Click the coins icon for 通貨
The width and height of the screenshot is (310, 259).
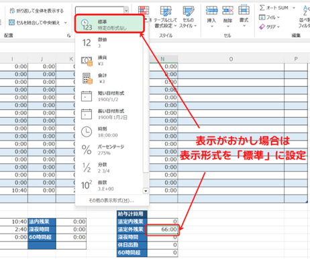[x=87, y=61]
